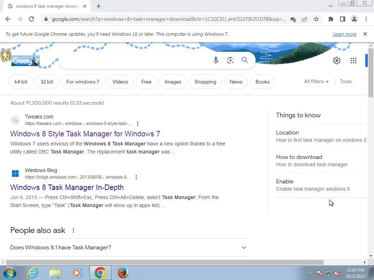Click the Learn more link
This screenshot has width=374, height=280.
(x=344, y=34)
